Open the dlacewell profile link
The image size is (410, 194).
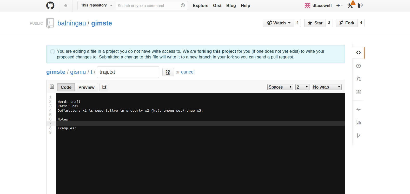coord(322,5)
